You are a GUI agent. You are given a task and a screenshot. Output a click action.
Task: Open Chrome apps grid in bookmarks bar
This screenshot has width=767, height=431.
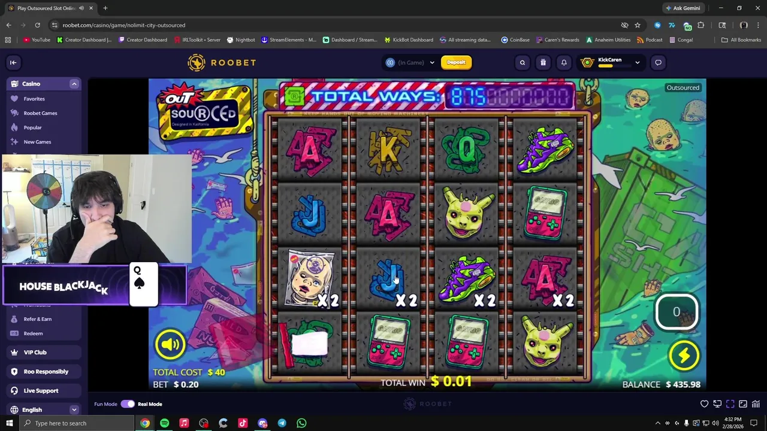(8, 40)
